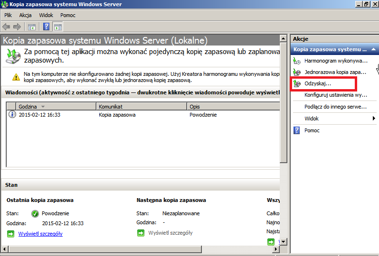Collapse the Kopia zapasowa systemu actions section

coord(373,49)
